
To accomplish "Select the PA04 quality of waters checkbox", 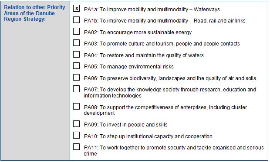I will click(77, 54).
